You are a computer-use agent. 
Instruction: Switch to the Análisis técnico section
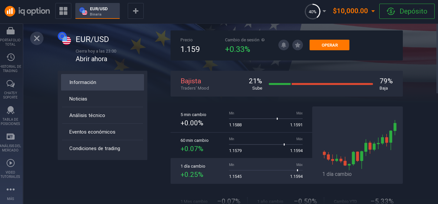pyautogui.click(x=87, y=115)
